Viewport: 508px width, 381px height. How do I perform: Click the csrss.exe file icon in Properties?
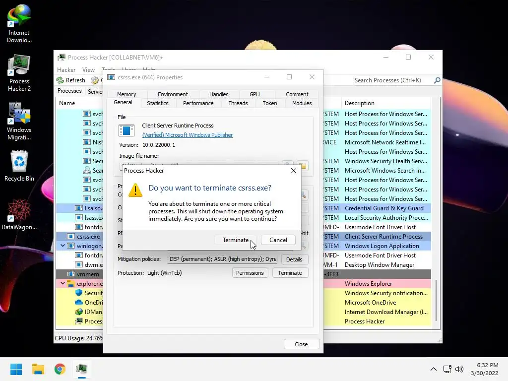[127, 130]
